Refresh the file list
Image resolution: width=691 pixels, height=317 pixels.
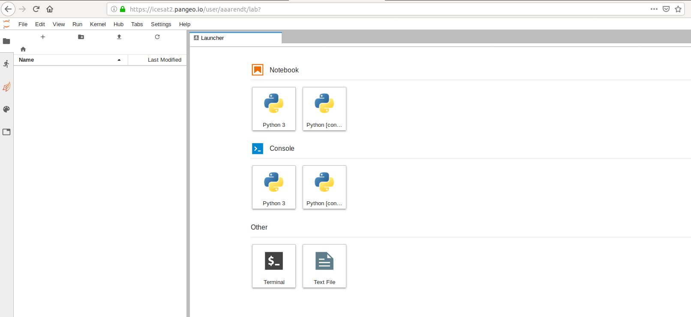pyautogui.click(x=157, y=37)
